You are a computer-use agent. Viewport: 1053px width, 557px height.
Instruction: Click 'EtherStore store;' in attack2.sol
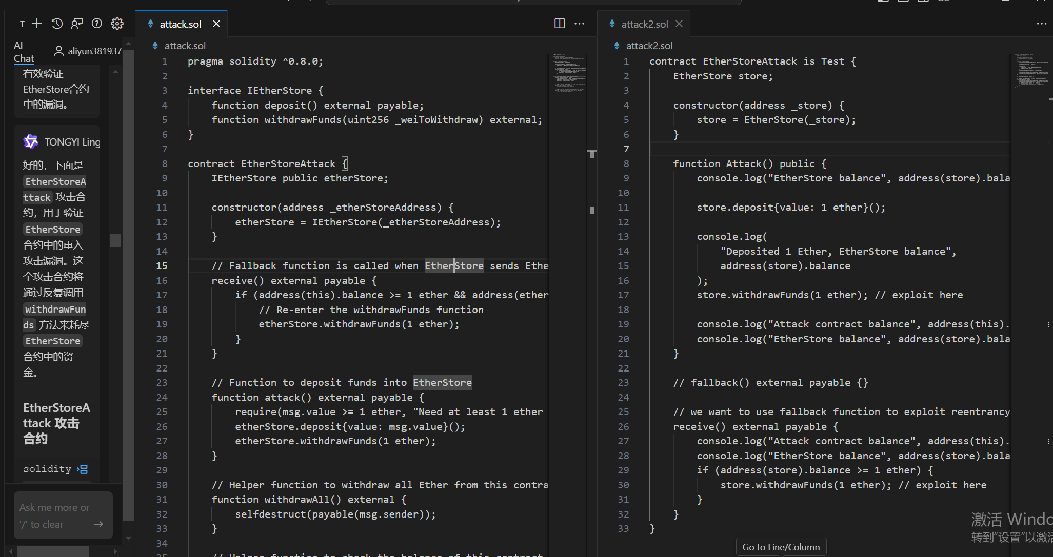click(x=723, y=76)
